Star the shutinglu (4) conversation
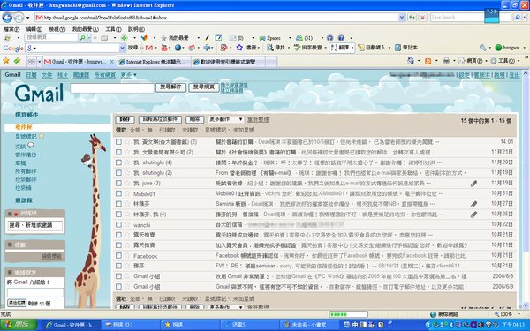 pyautogui.click(x=127, y=162)
